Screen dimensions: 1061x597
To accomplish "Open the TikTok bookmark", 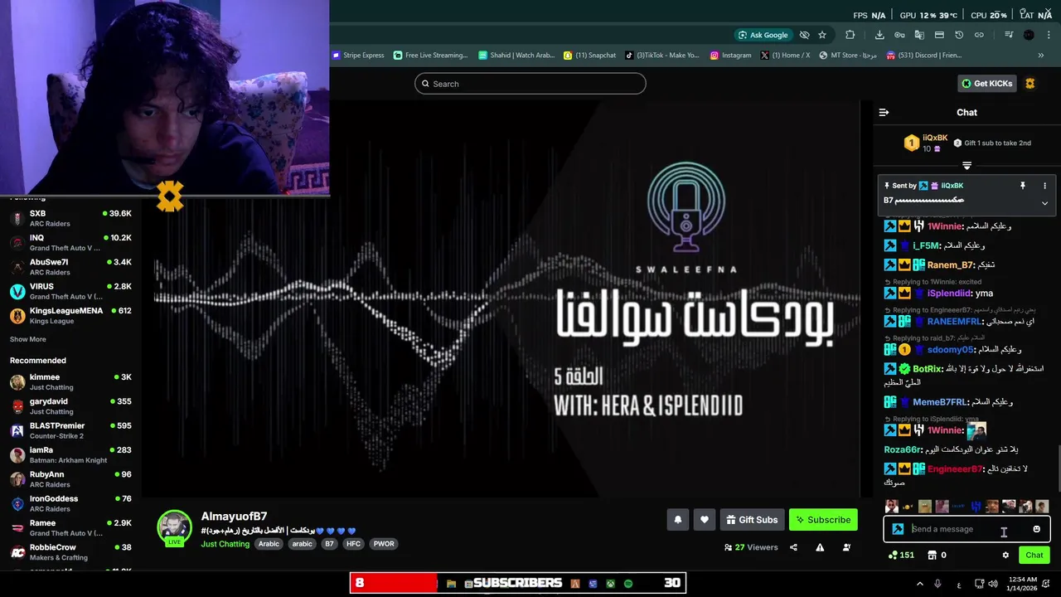I will point(662,56).
